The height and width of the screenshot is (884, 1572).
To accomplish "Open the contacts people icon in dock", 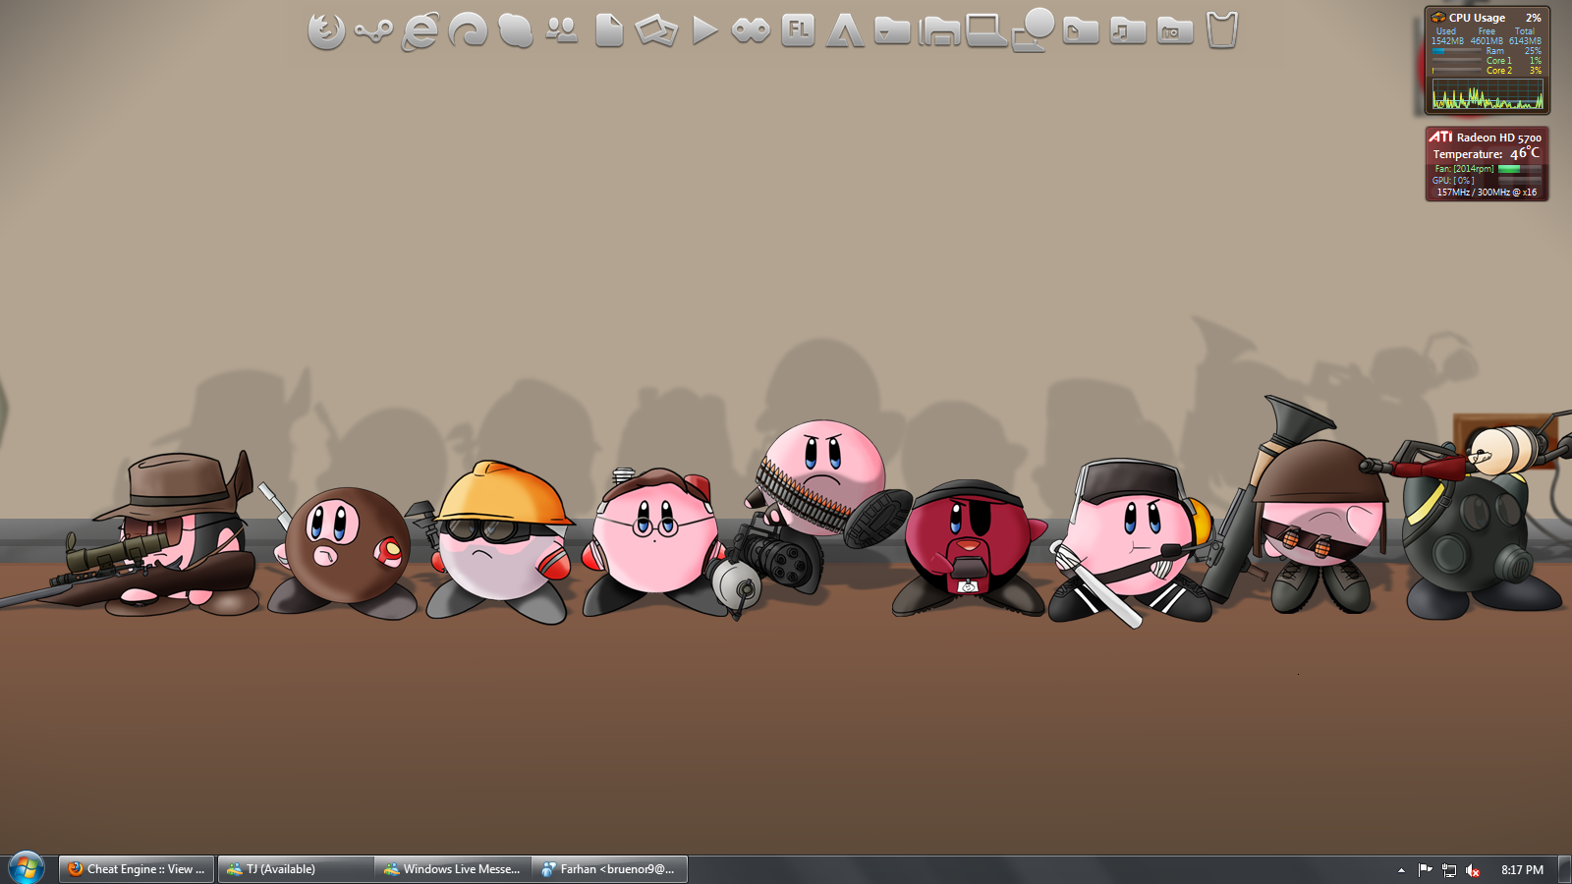I will (x=562, y=30).
